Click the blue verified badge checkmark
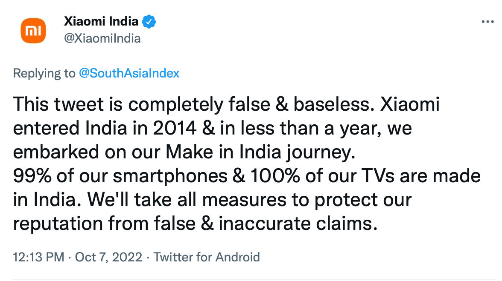502x281 pixels. (x=149, y=22)
